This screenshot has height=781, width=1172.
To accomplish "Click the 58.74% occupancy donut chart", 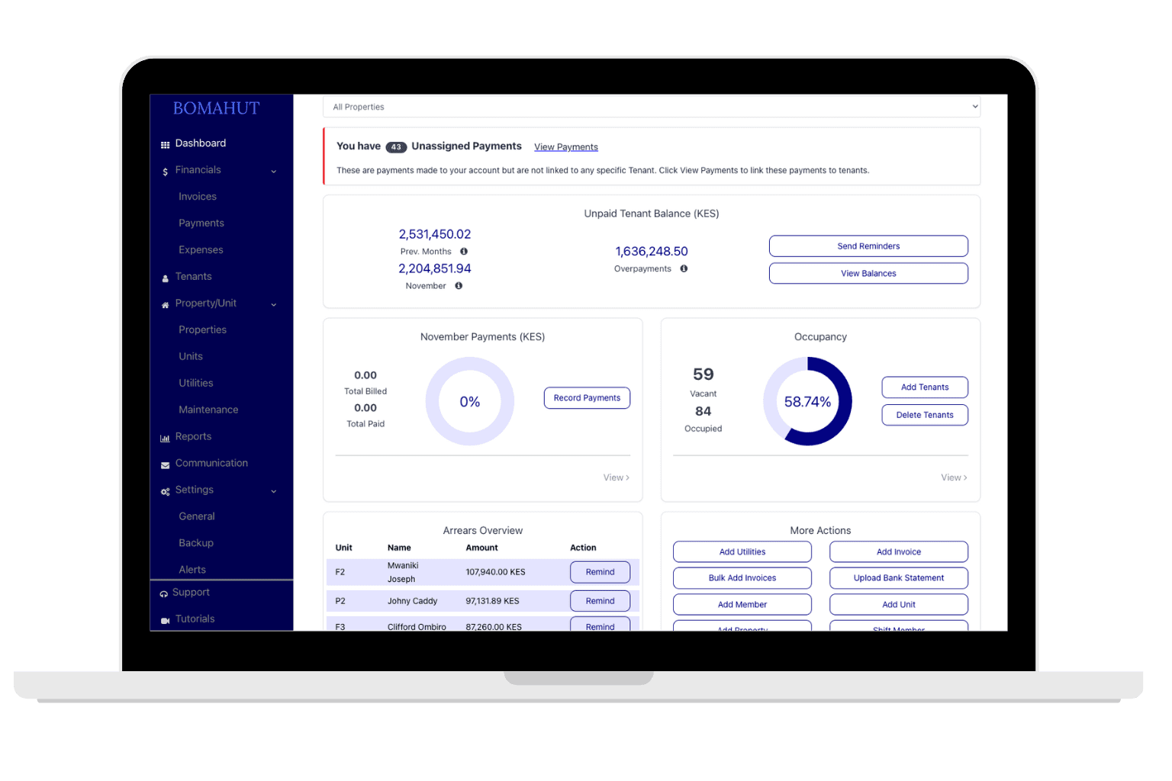I will 807,402.
